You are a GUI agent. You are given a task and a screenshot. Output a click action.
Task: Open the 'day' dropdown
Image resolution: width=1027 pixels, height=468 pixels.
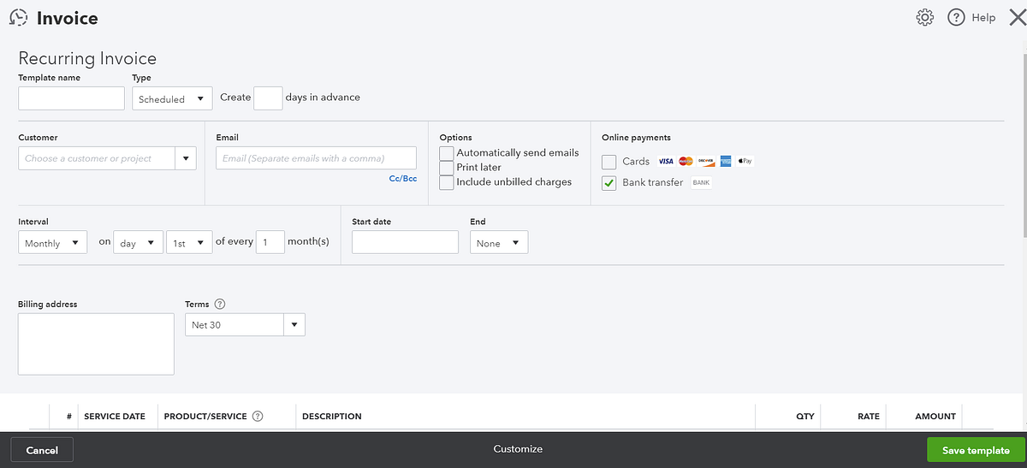(x=138, y=243)
